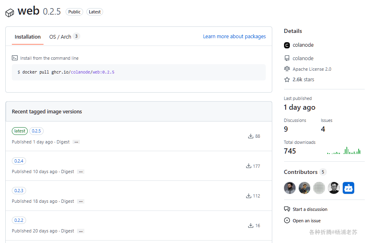
Task: Click the '1 day ago' last published text
Action: (300, 107)
